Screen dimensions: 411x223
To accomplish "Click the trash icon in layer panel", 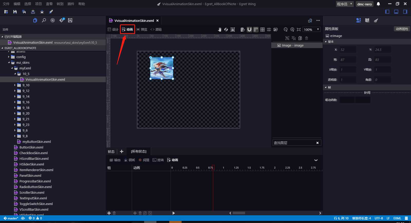I will coord(306,38).
